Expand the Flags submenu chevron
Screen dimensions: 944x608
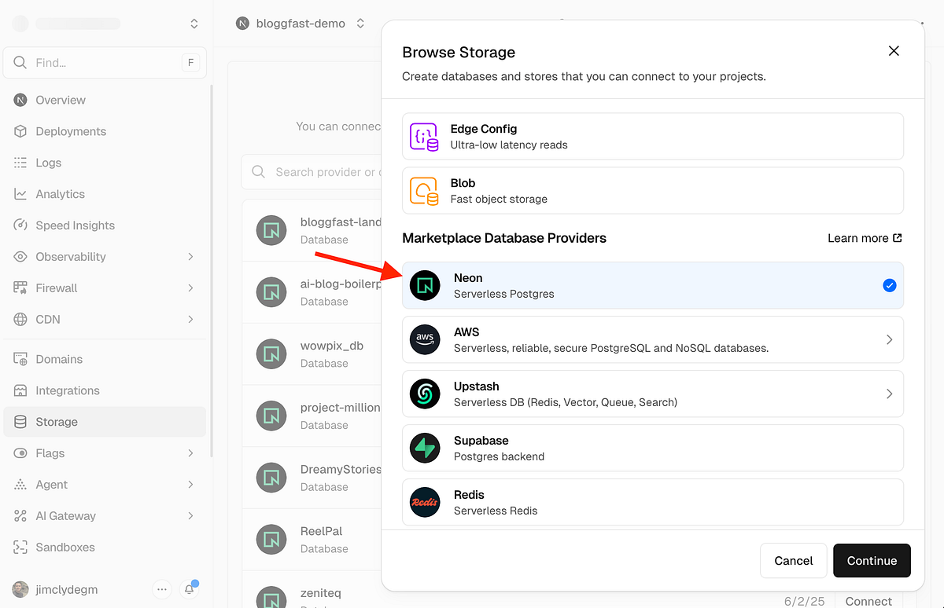190,453
